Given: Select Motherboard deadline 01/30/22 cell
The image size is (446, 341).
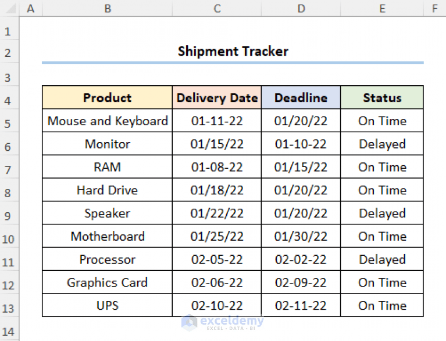Looking at the screenshot, I should coord(301,237).
